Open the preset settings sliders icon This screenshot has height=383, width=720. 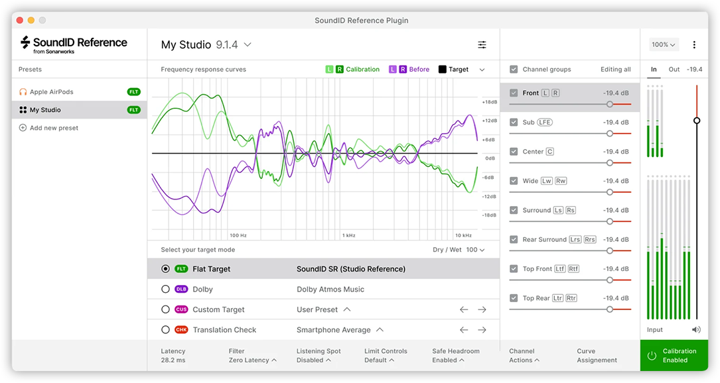(482, 45)
